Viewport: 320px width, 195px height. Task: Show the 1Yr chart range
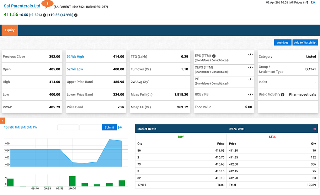(35, 128)
